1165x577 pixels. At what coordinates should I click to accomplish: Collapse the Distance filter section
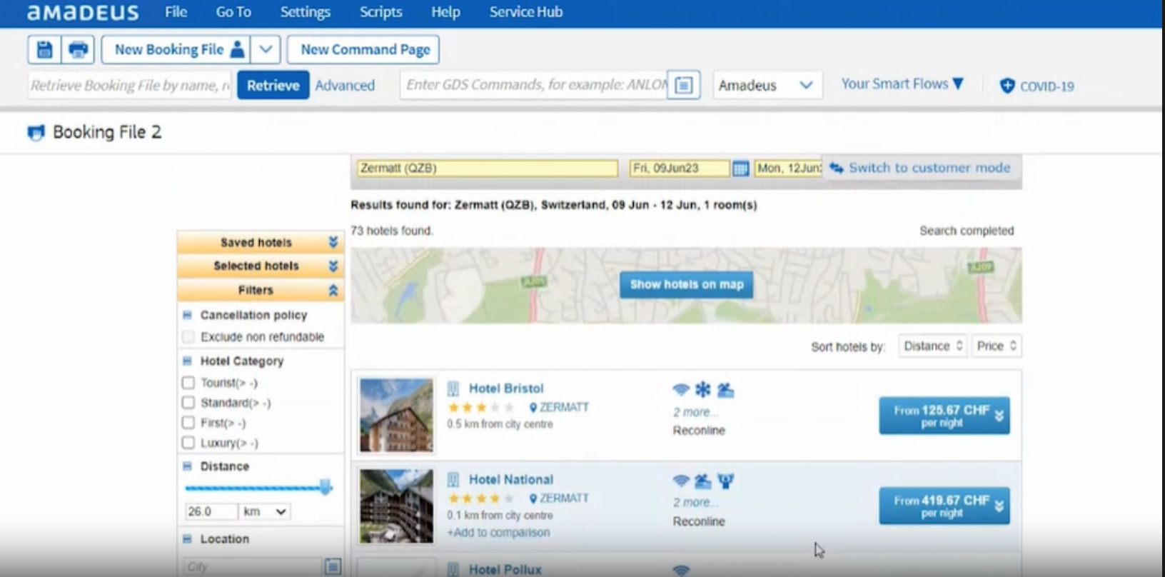[187, 466]
